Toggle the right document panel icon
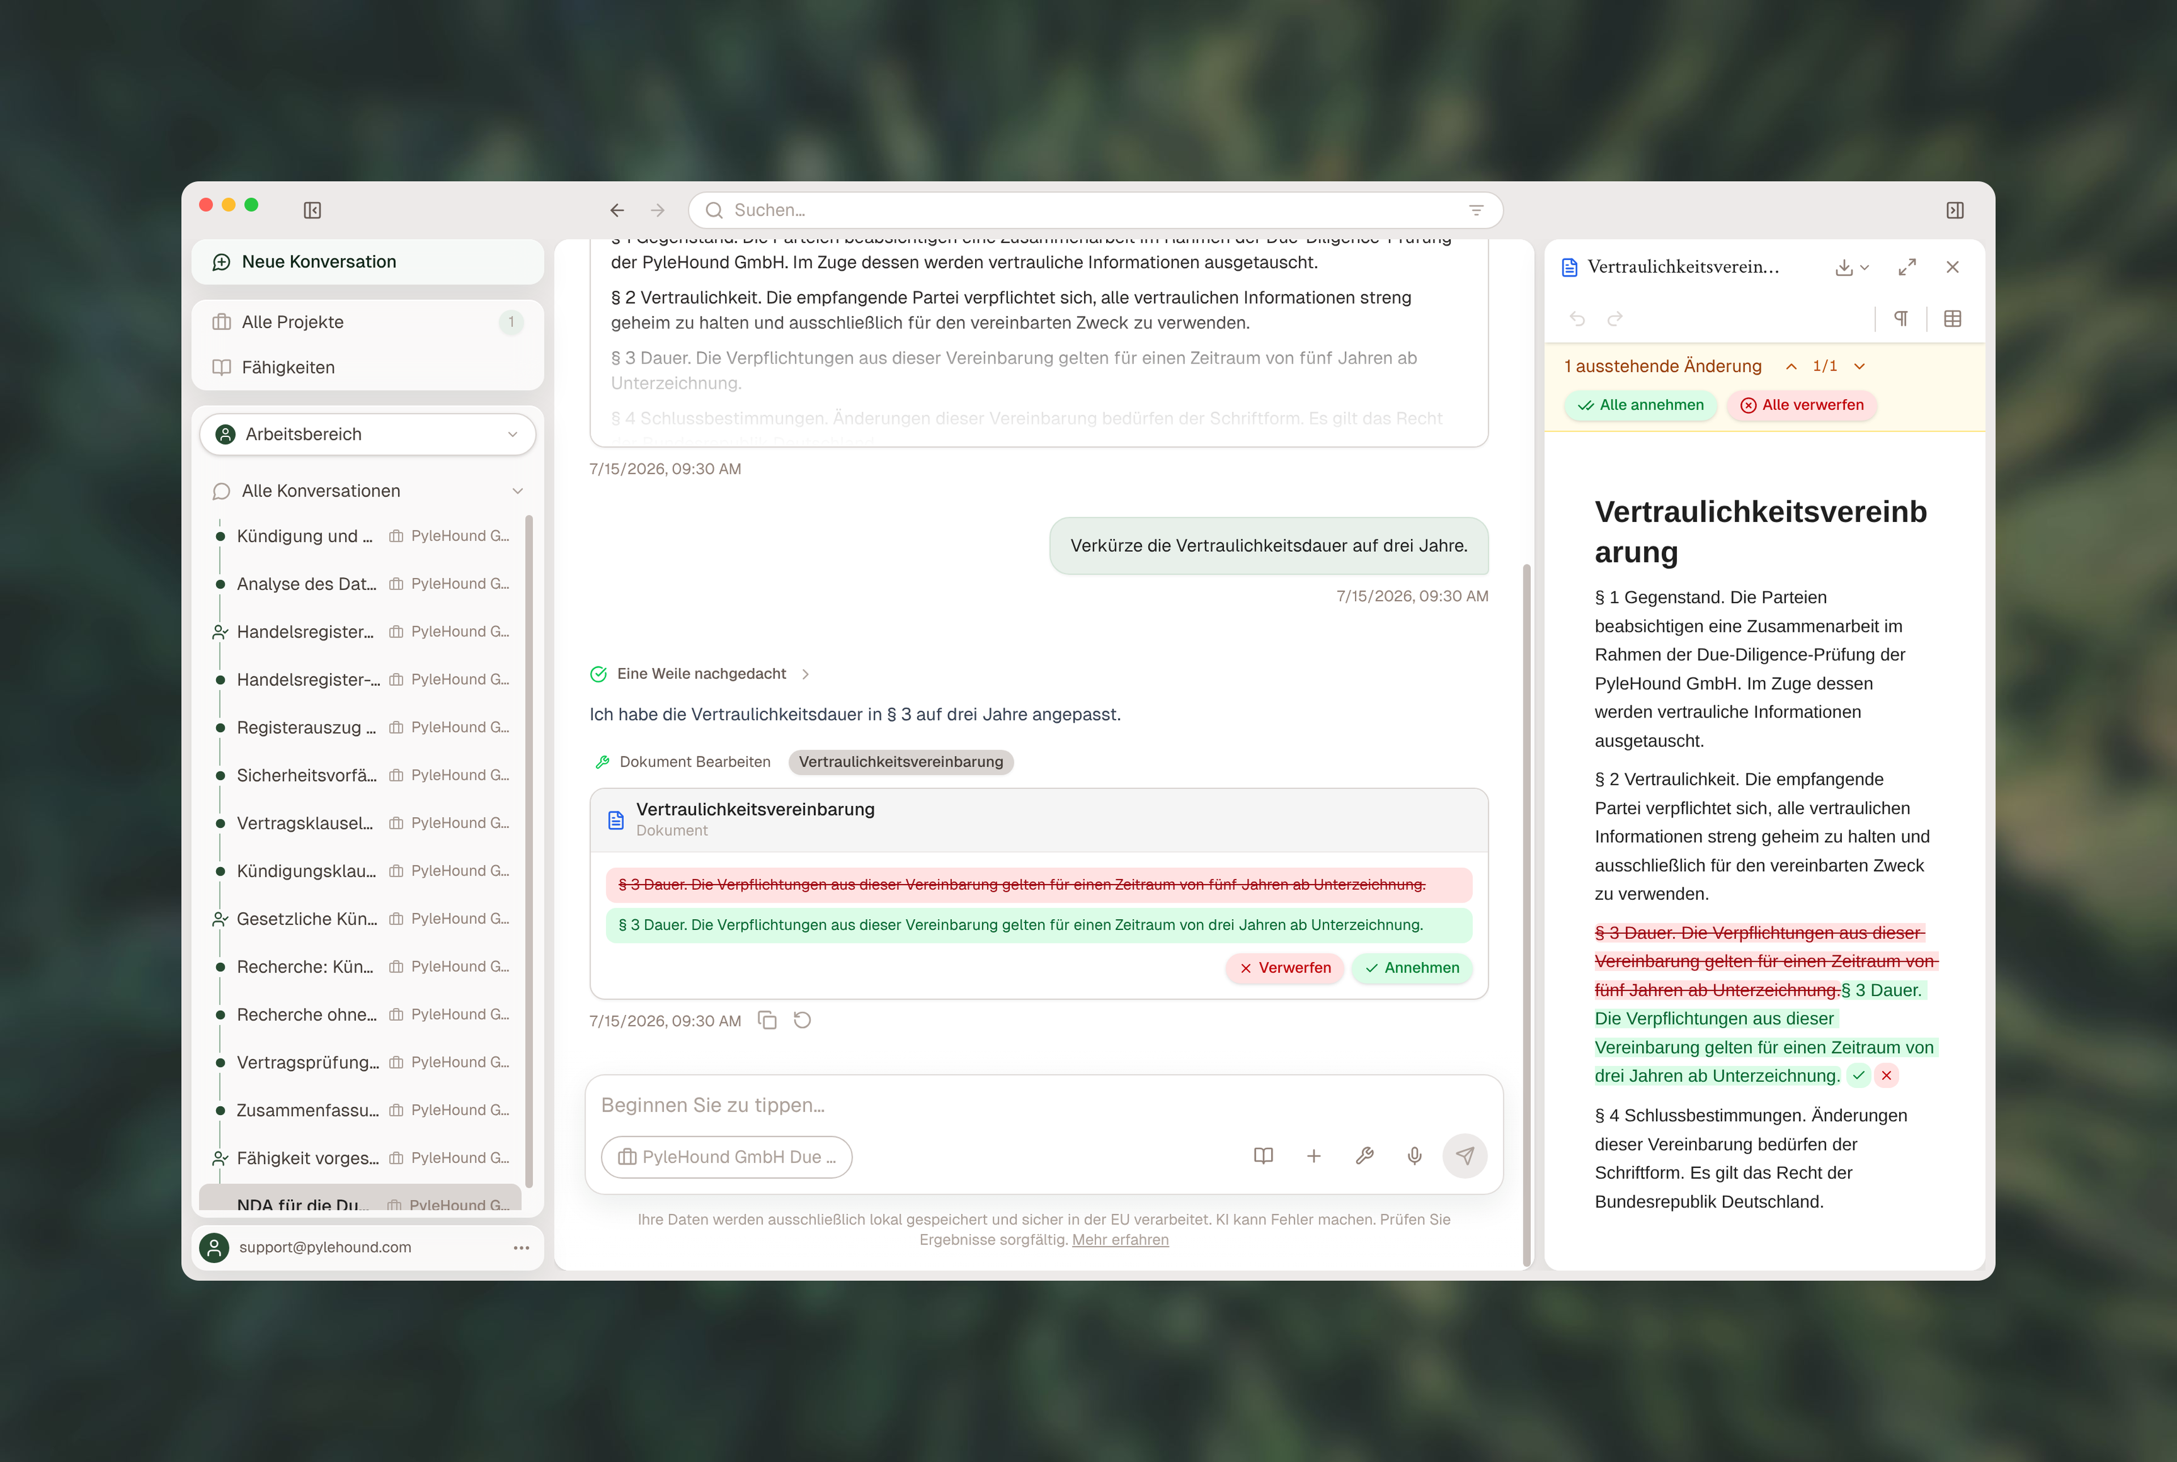 point(1955,211)
